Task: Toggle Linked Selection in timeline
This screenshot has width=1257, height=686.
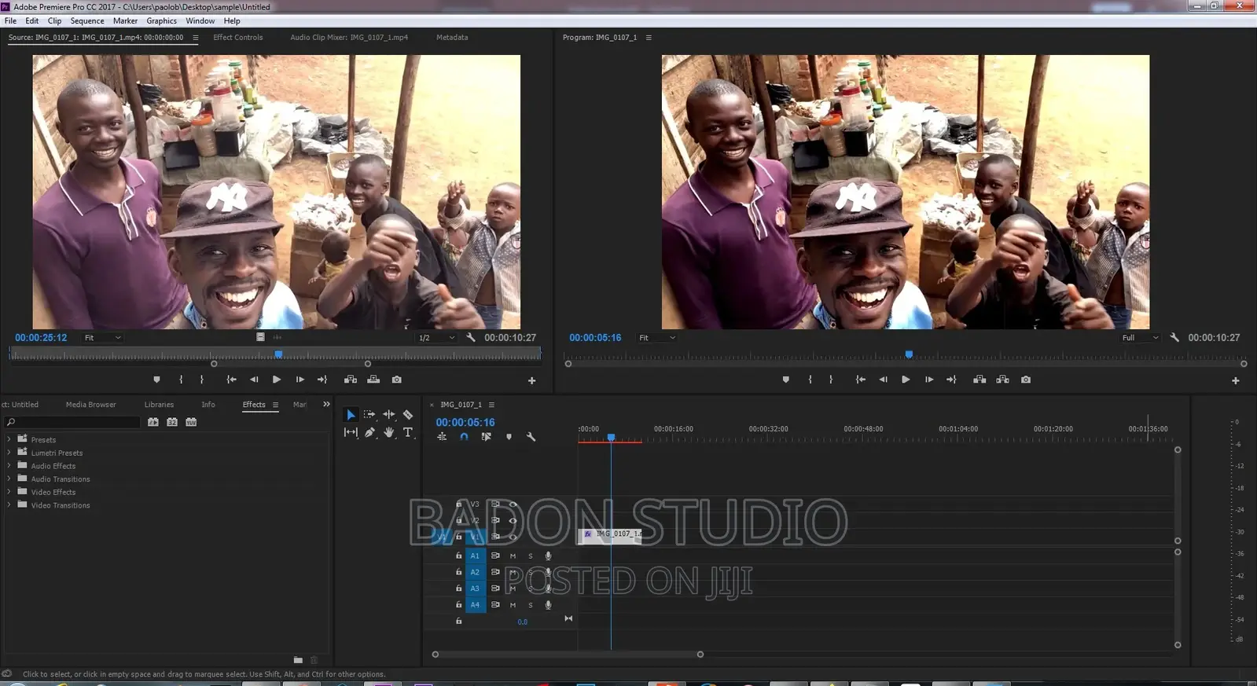Action: pos(487,437)
